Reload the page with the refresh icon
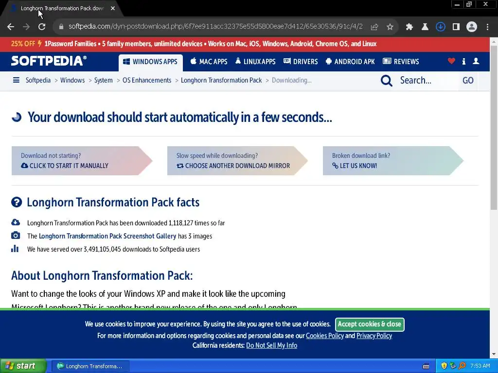This screenshot has width=498, height=373. 42,27
